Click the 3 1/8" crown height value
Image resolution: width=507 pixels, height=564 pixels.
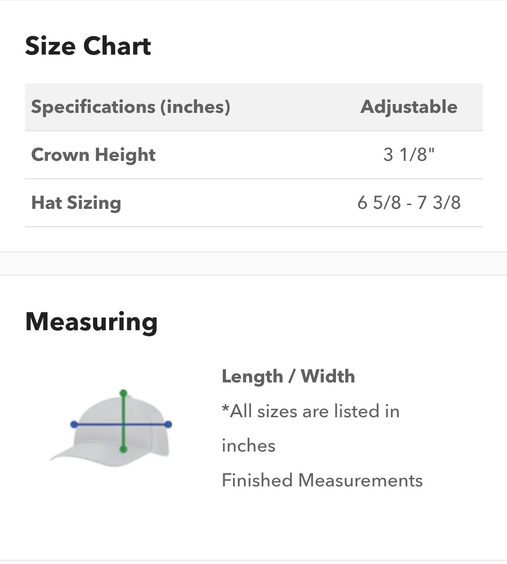click(409, 155)
